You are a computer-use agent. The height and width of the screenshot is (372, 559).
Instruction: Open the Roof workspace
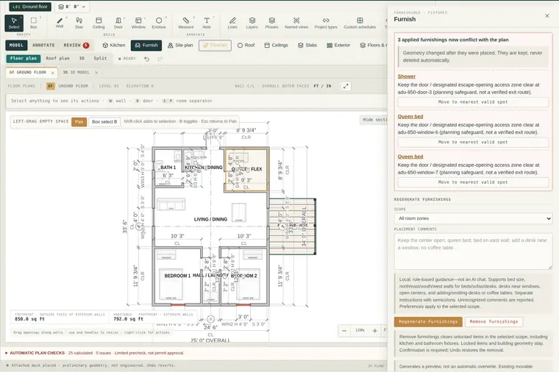[246, 46]
